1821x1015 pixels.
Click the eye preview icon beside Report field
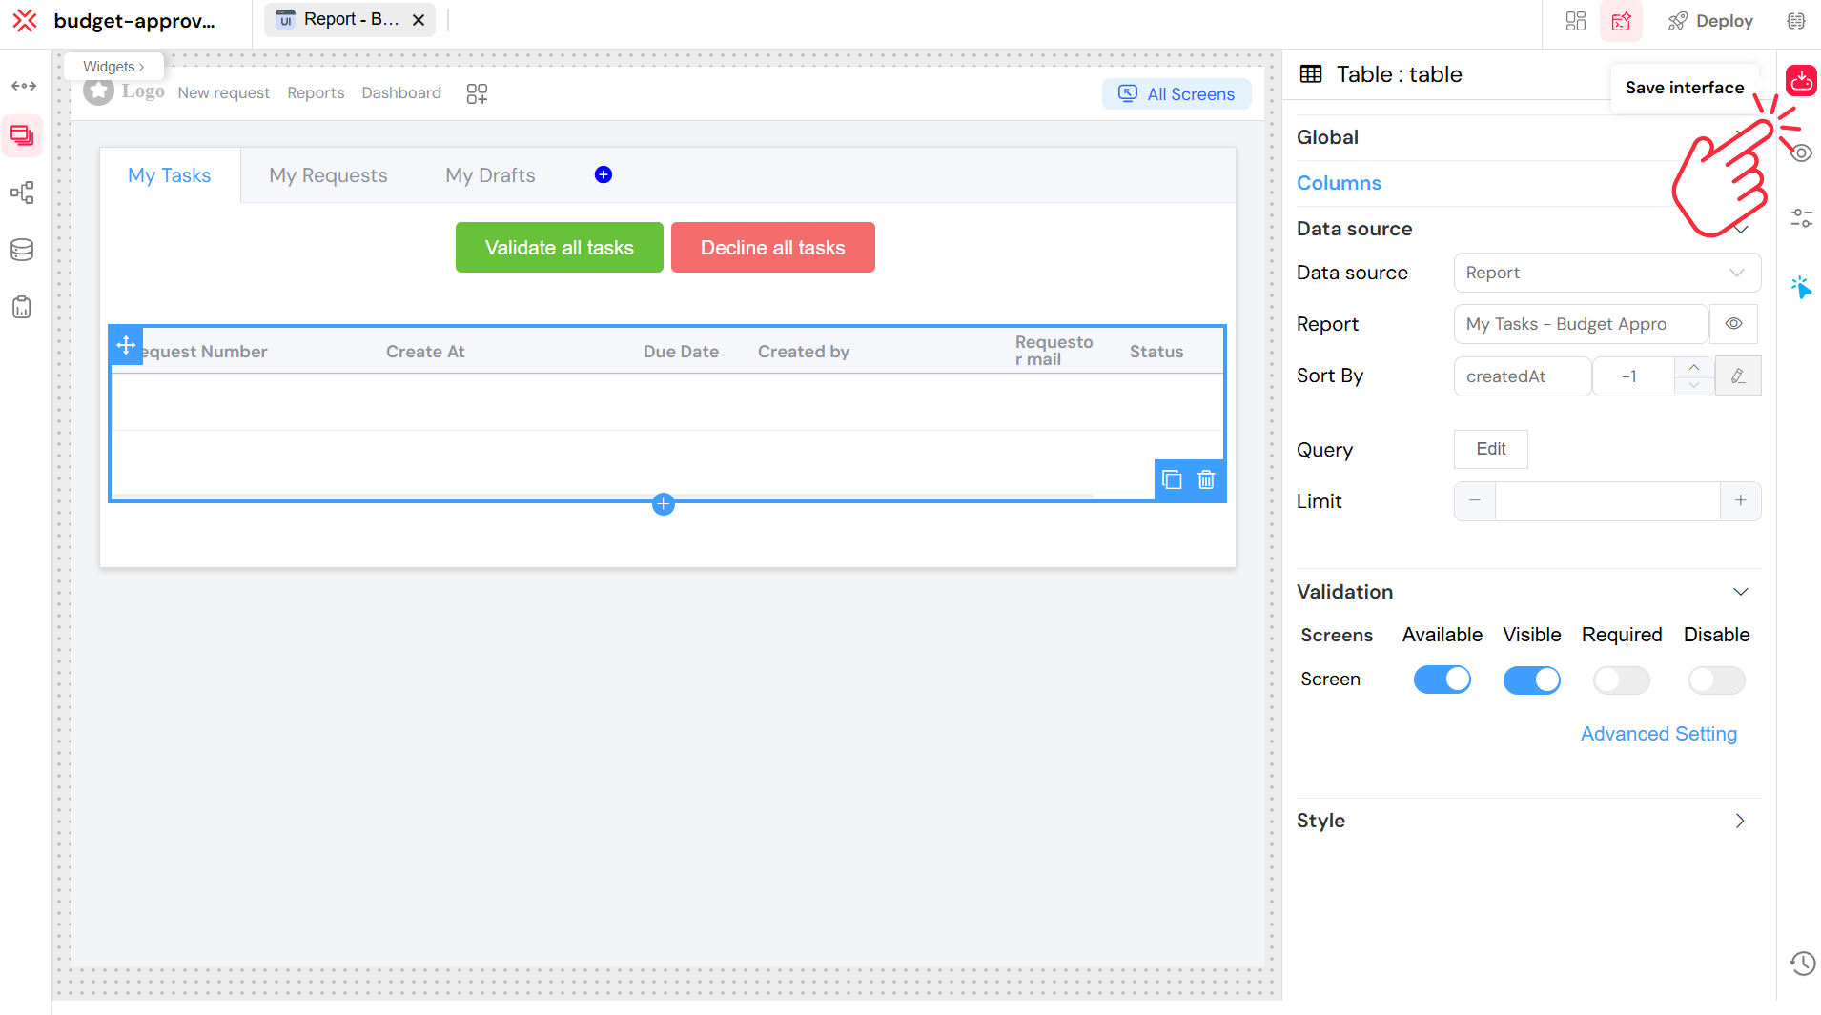pyautogui.click(x=1733, y=324)
